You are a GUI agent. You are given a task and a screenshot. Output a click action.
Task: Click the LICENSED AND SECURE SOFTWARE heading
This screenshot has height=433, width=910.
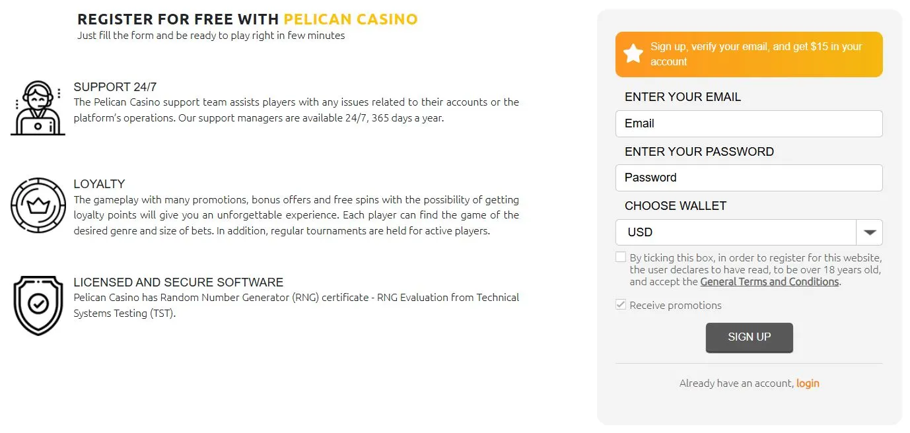click(x=178, y=283)
